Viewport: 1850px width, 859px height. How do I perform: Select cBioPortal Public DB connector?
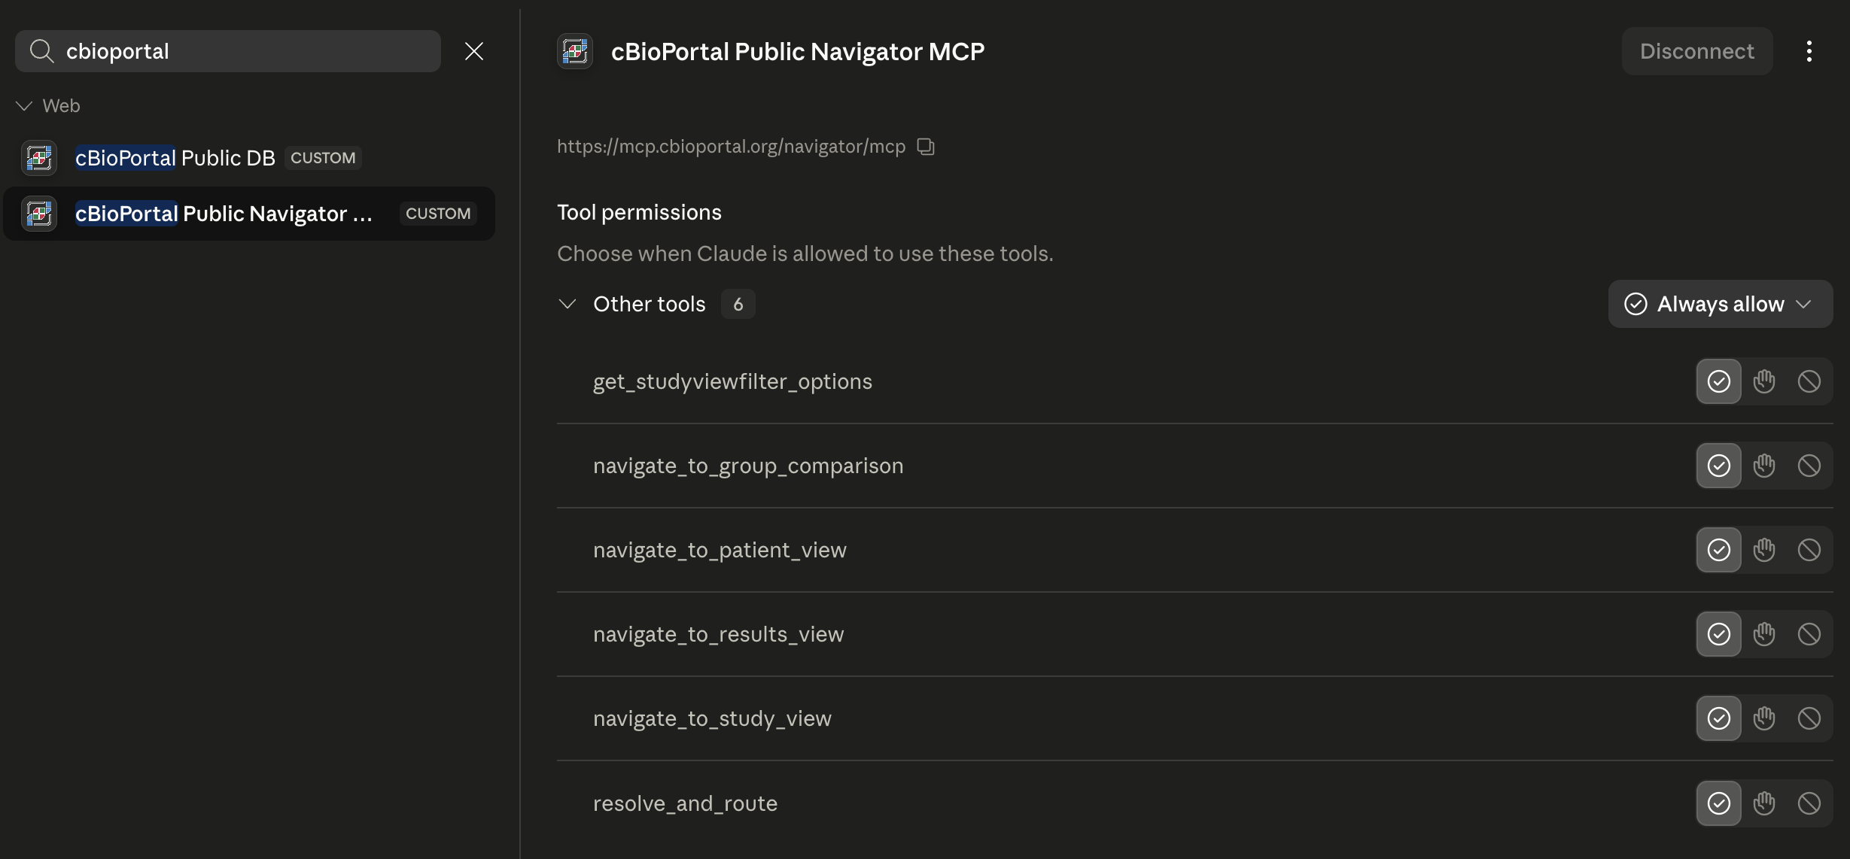click(x=248, y=158)
